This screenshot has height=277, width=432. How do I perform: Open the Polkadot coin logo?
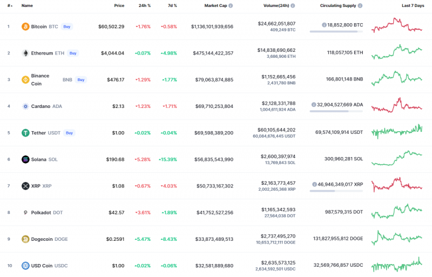(25, 213)
